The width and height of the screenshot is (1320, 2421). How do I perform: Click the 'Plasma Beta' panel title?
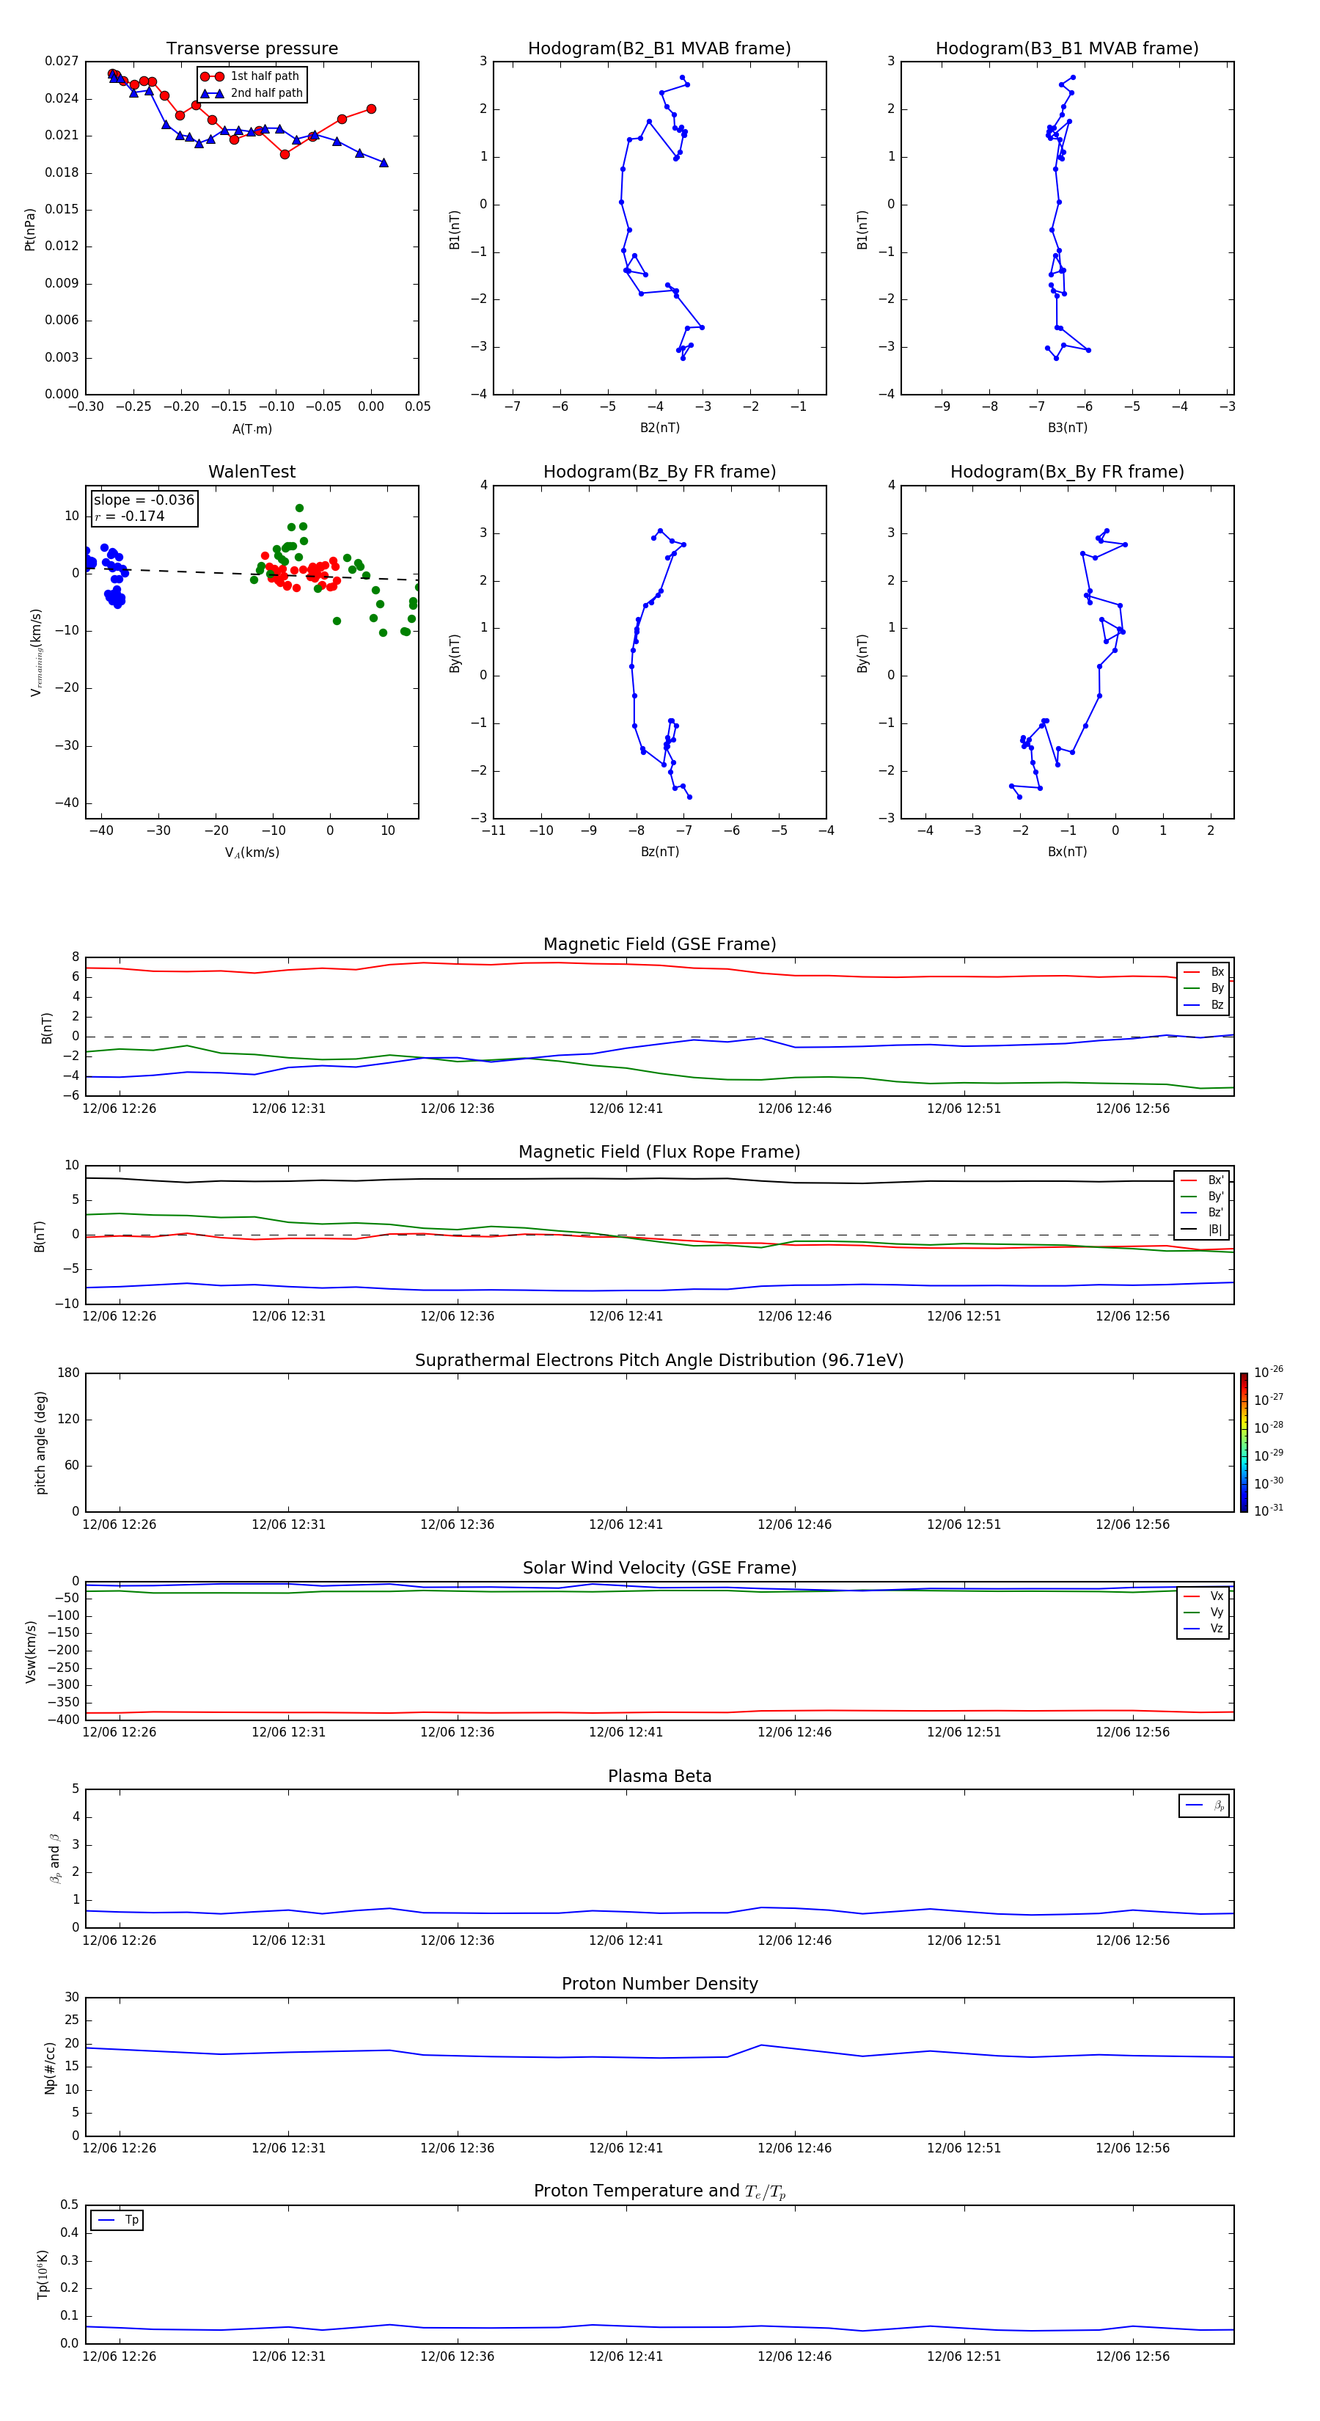[x=659, y=1776]
